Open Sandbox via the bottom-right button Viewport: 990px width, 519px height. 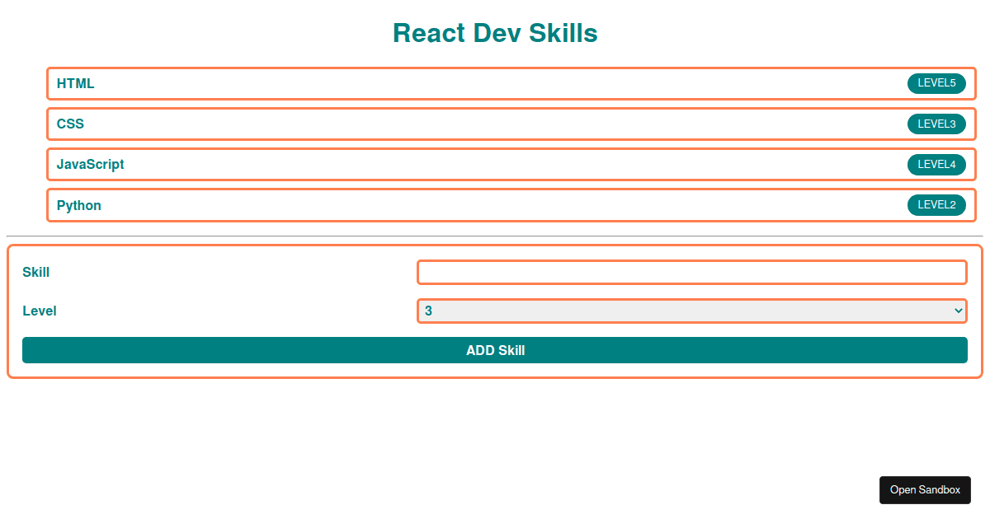(x=925, y=489)
